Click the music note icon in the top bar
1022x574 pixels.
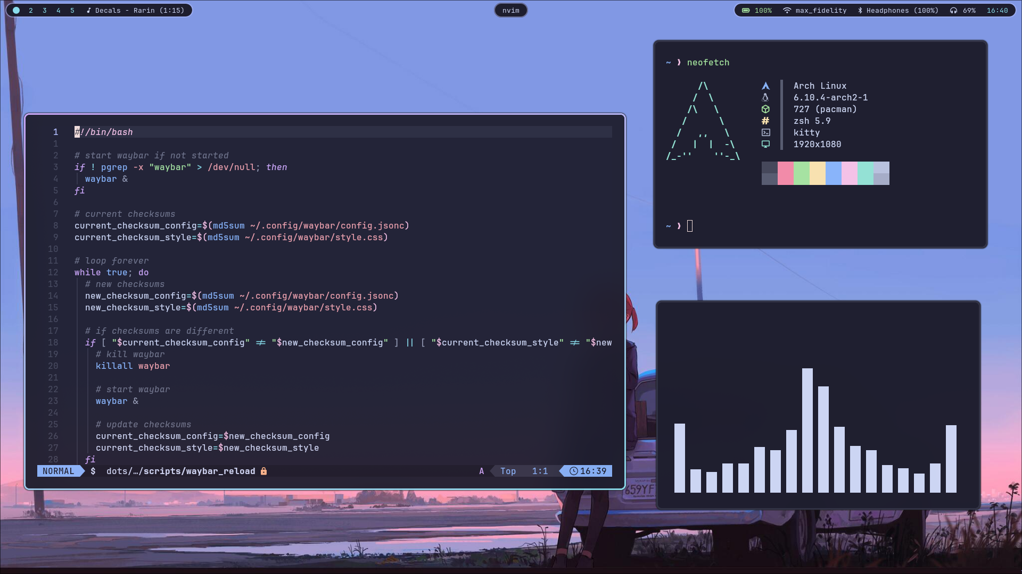[88, 10]
